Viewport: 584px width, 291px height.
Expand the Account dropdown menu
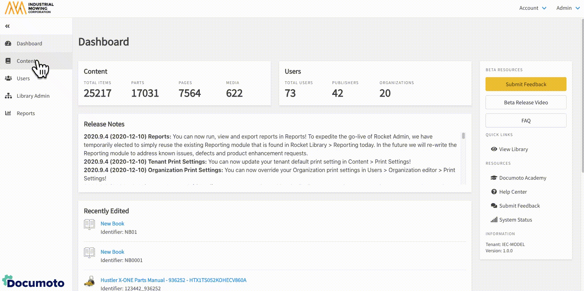532,8
